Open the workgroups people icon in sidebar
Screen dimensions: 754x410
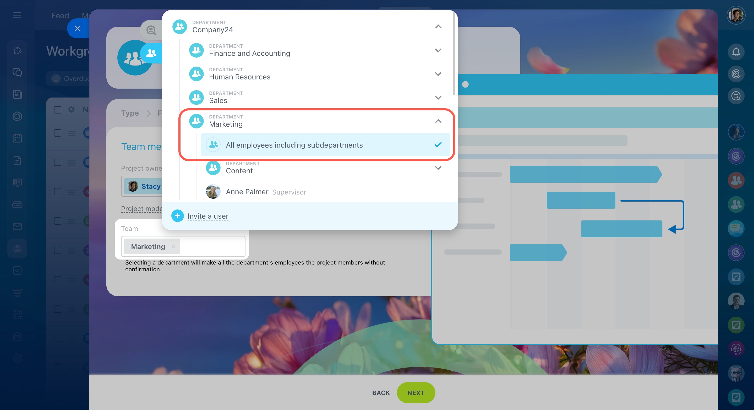tap(17, 248)
